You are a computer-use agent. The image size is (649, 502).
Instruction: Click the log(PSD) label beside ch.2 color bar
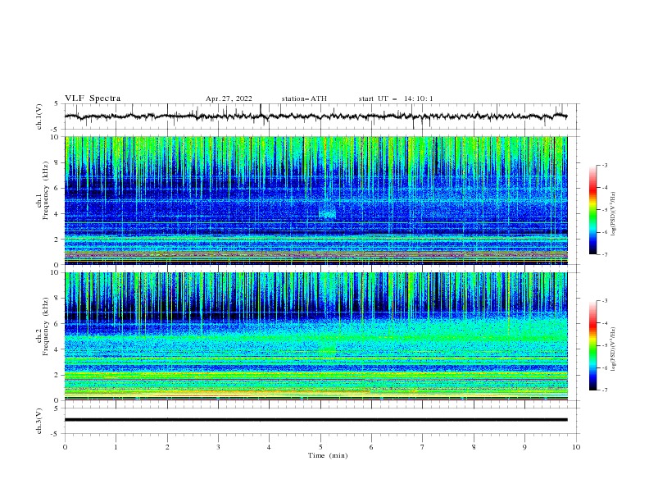point(614,350)
